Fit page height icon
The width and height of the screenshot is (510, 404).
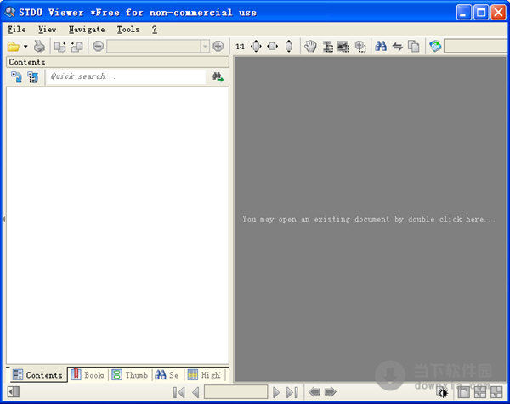point(289,47)
